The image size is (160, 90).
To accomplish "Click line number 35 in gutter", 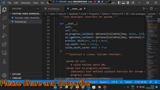I will point(48,51).
